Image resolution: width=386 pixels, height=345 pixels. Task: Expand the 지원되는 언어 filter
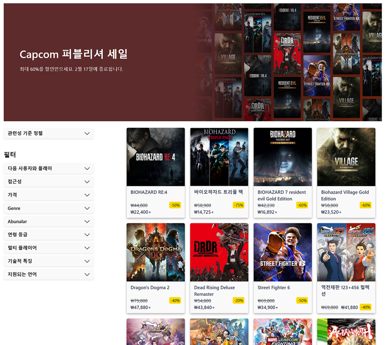49,275
